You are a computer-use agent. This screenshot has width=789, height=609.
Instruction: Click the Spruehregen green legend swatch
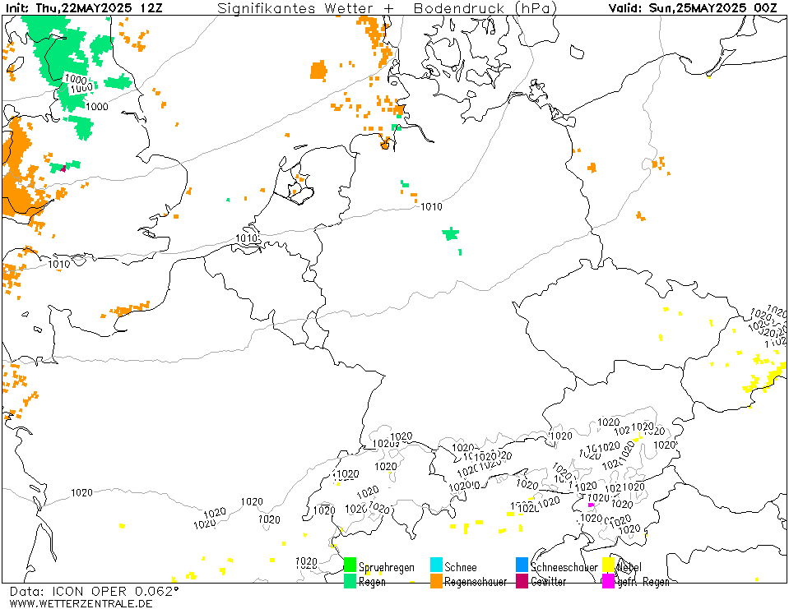coord(350,565)
